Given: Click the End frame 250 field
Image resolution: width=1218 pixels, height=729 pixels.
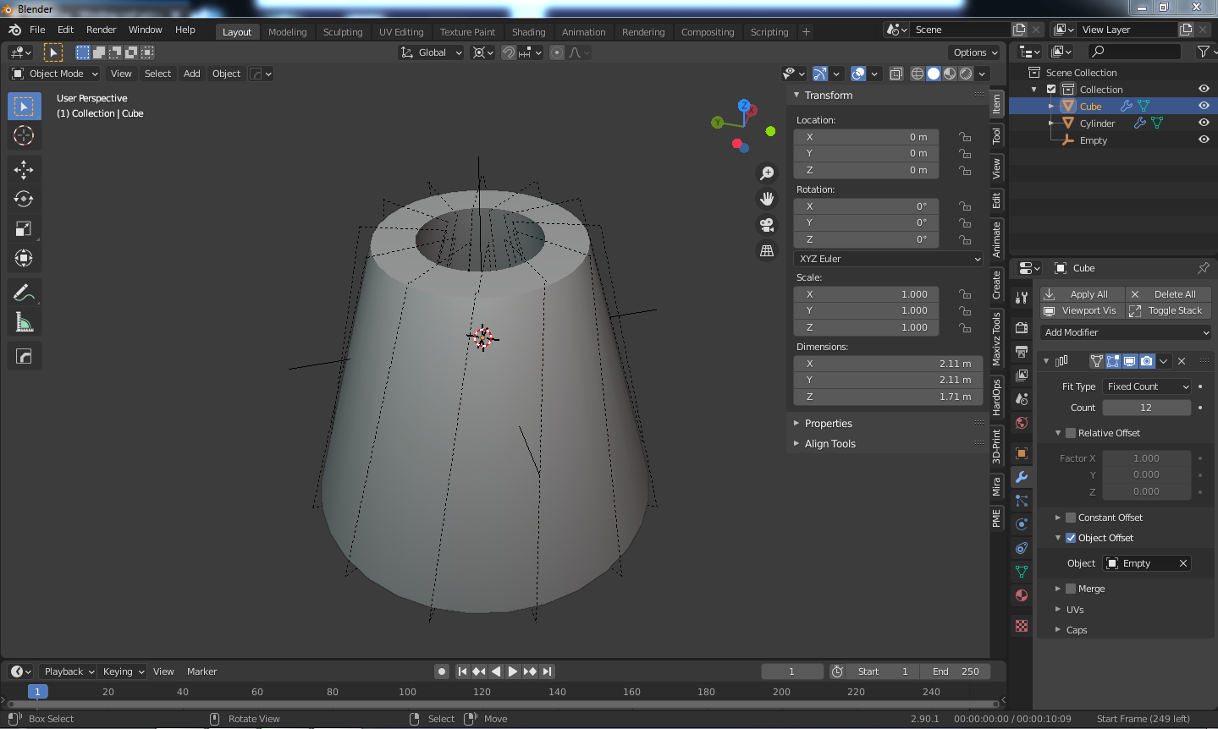Looking at the screenshot, I should (955, 671).
